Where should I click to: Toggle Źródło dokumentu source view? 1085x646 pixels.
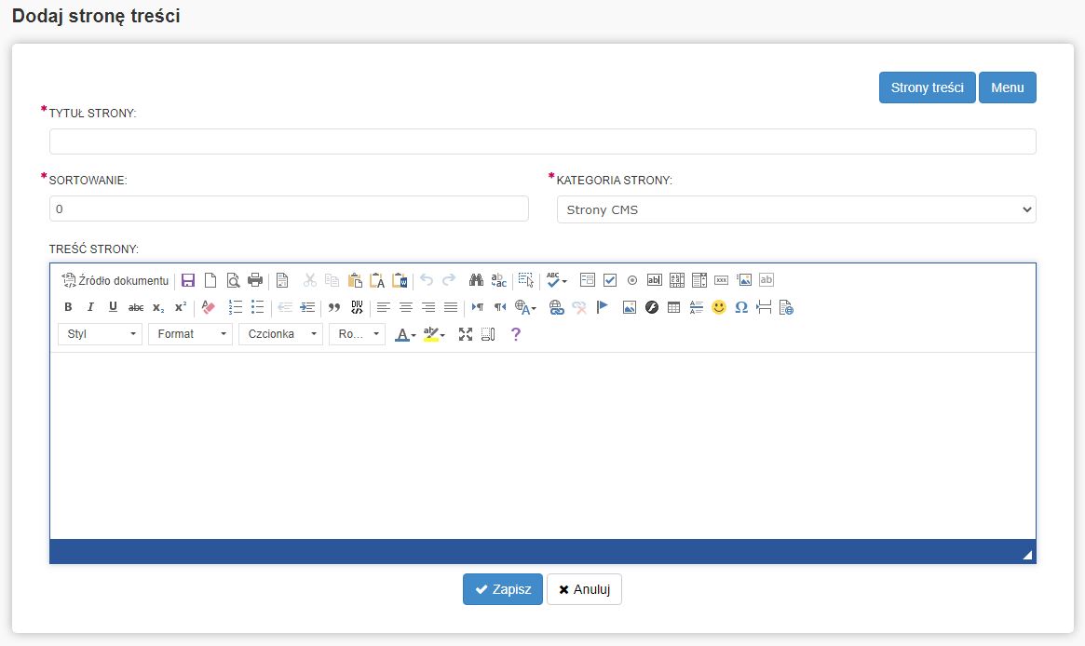(x=115, y=280)
